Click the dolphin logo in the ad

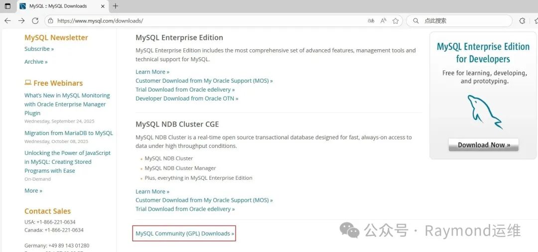coord(485,112)
